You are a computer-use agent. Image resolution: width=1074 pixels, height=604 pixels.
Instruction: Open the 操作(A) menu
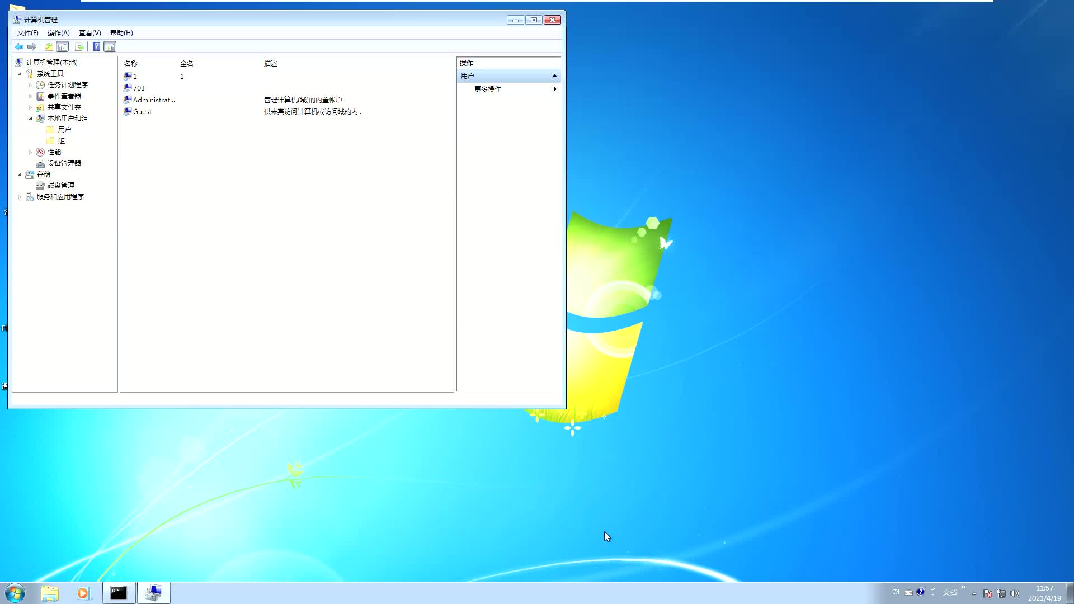click(58, 32)
